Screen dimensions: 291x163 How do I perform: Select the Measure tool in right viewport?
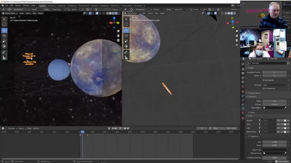click(x=126, y=58)
